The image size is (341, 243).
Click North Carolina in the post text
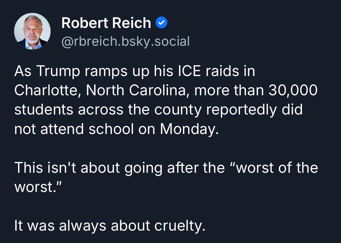pyautogui.click(x=136, y=91)
